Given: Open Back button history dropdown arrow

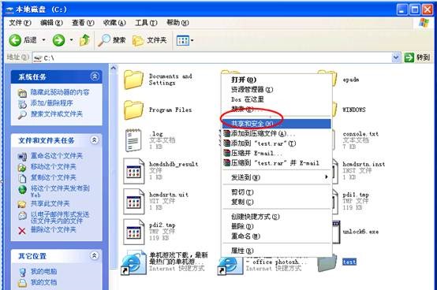Looking at the screenshot, I should point(43,40).
